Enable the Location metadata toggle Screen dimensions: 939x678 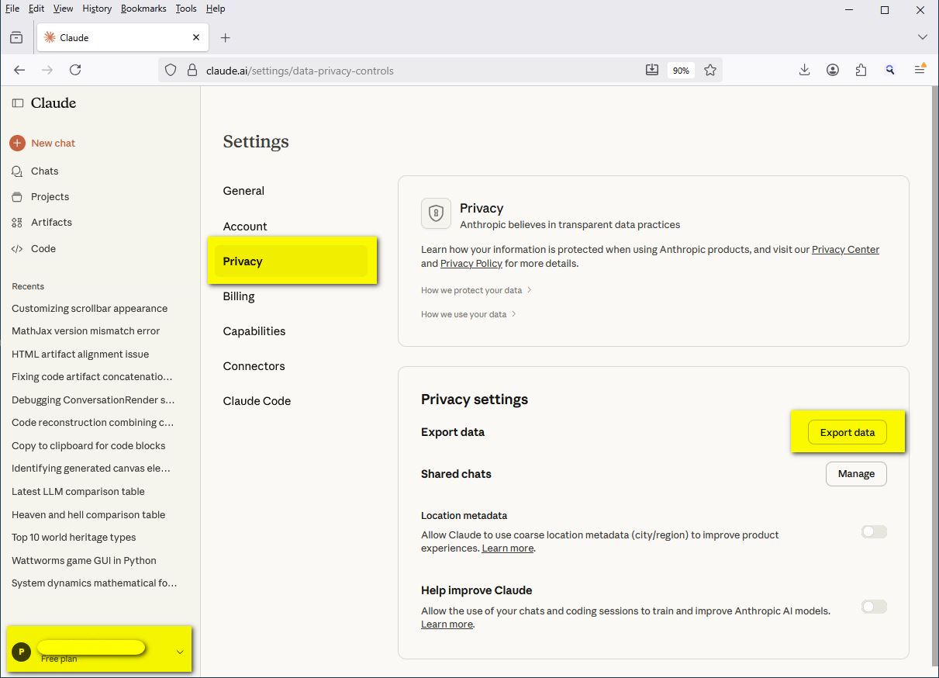click(x=873, y=531)
